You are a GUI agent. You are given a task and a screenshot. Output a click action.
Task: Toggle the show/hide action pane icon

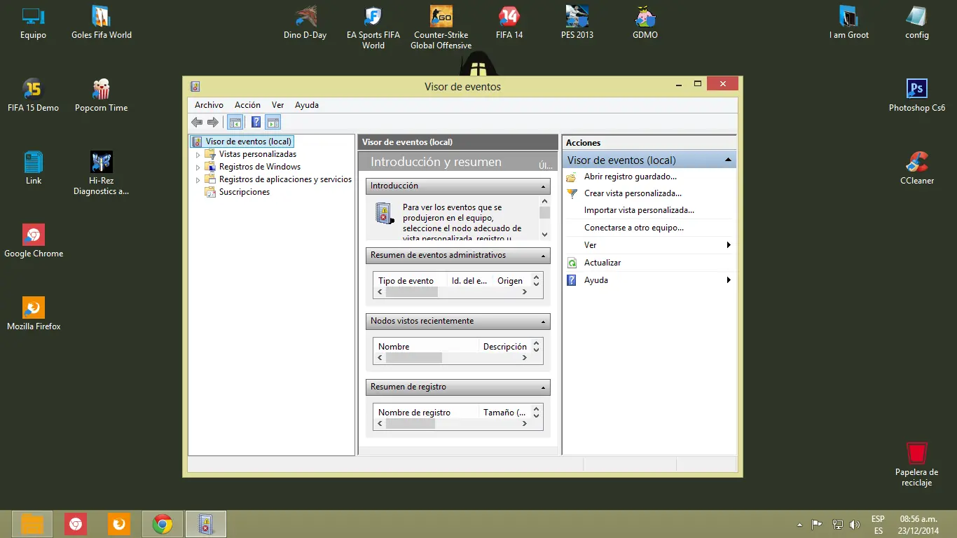coord(273,123)
